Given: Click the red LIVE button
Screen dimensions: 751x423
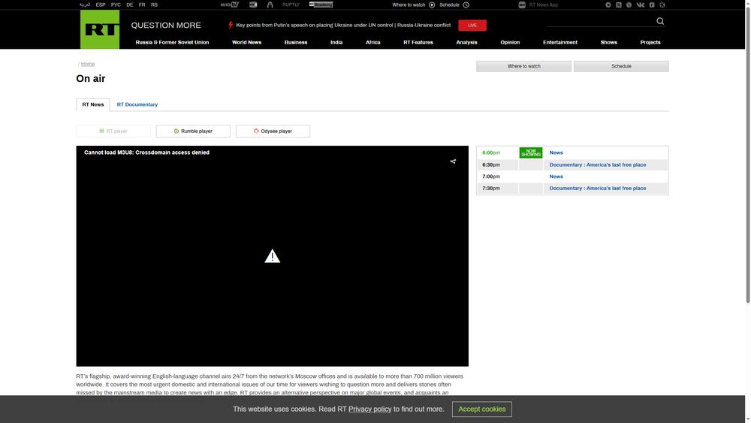Looking at the screenshot, I should coord(472,26).
